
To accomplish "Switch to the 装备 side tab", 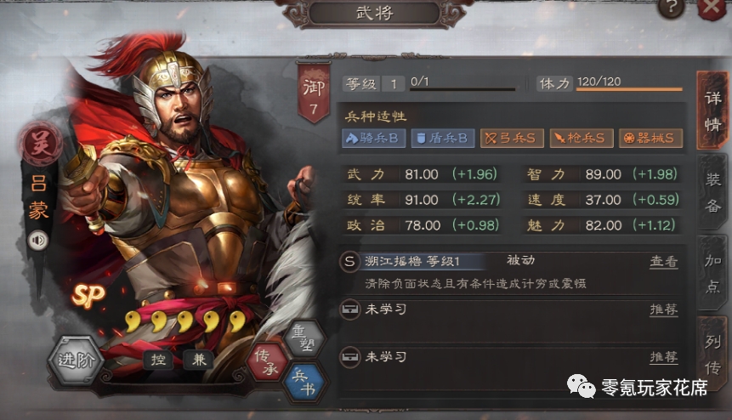I will coord(712,192).
